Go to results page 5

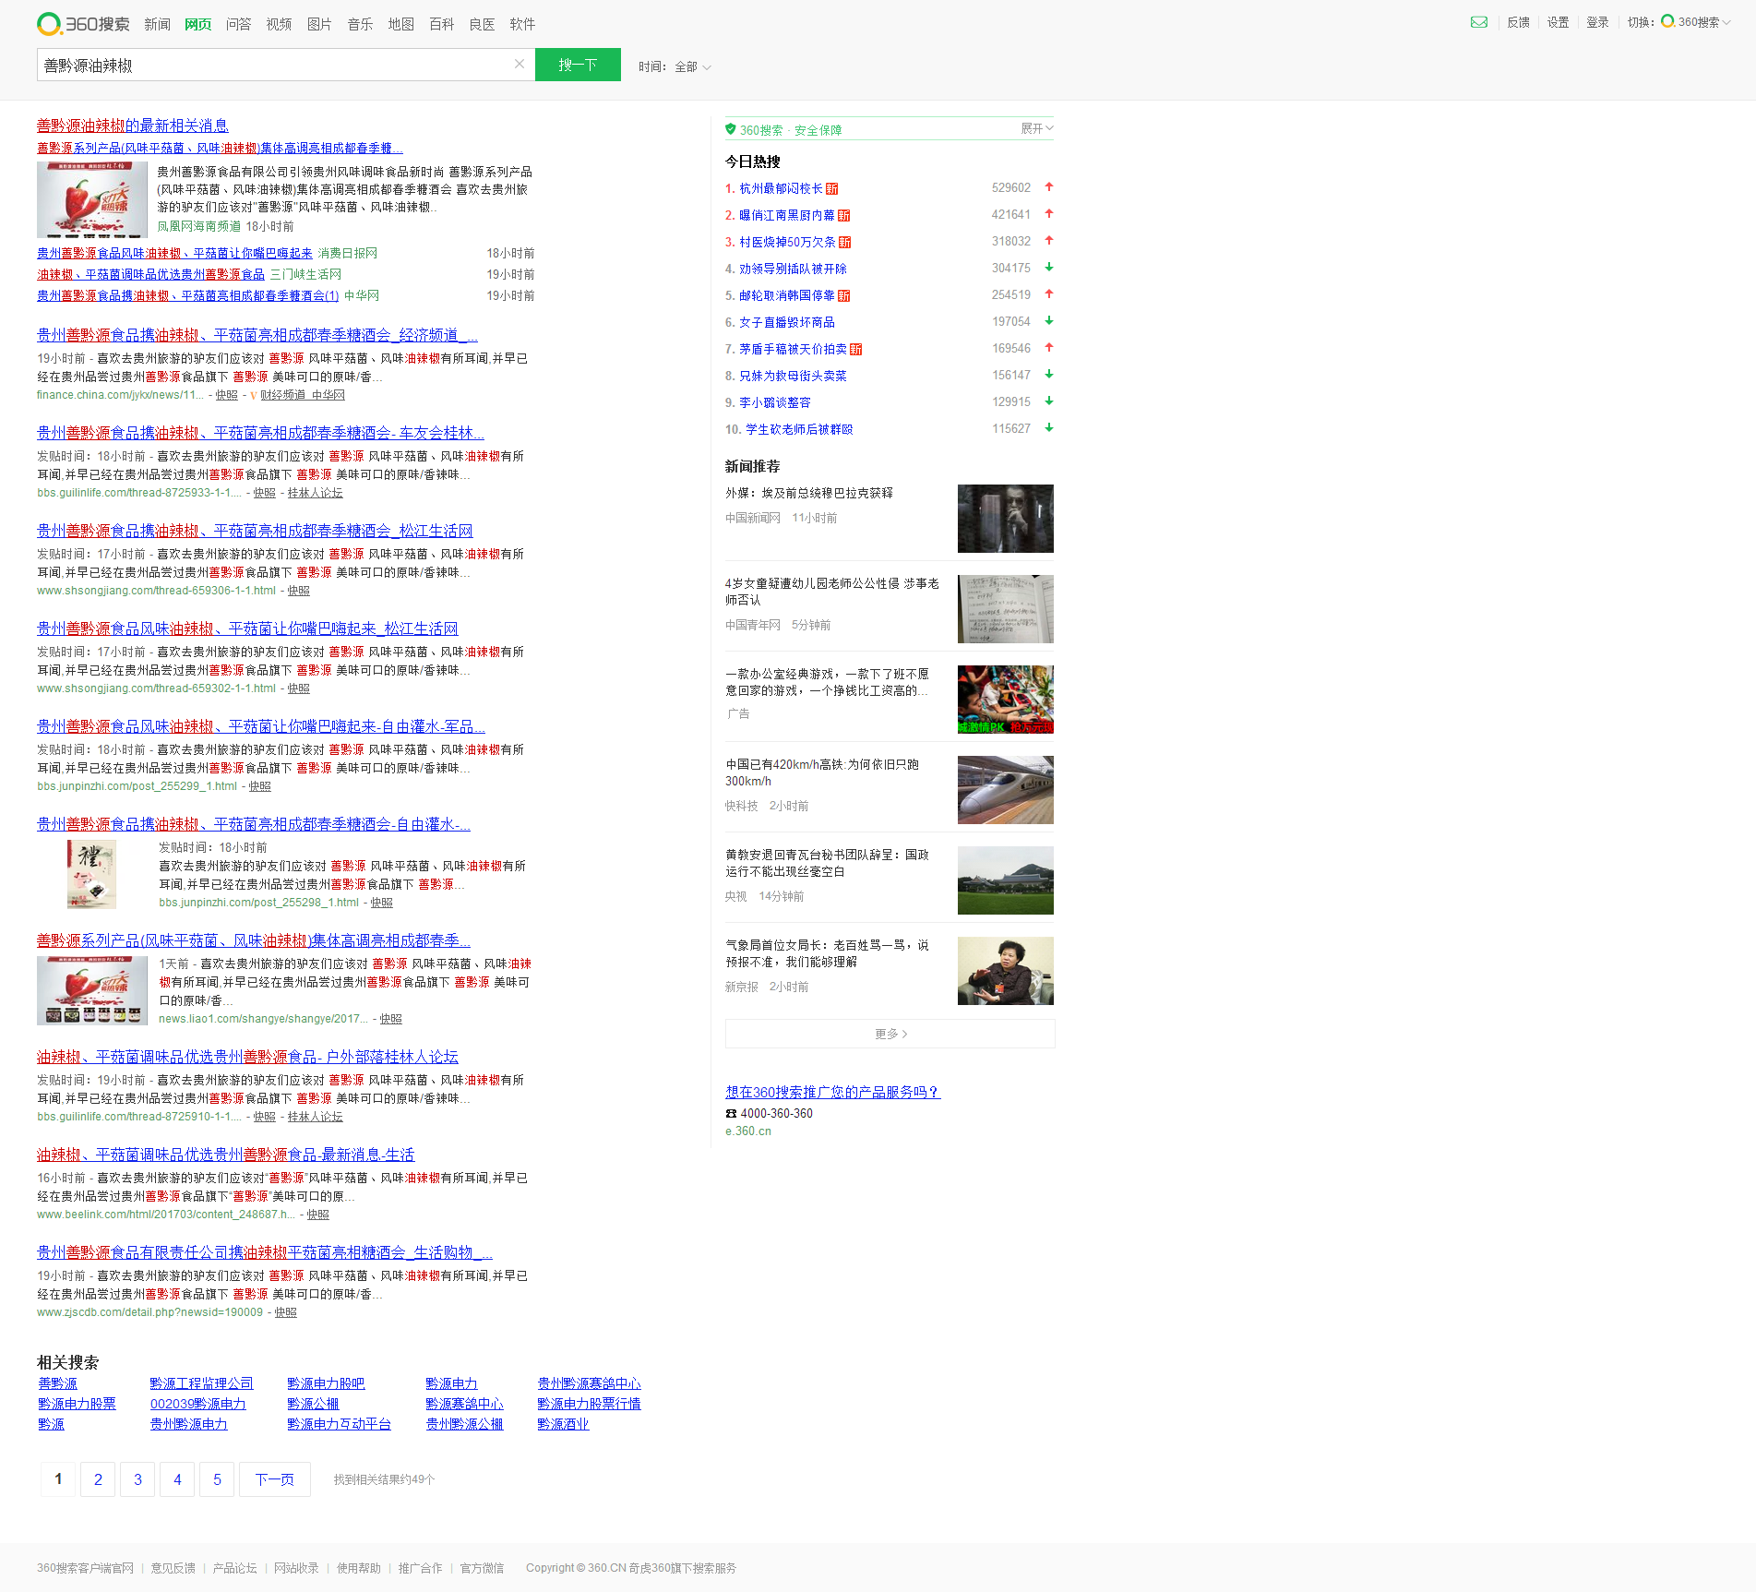[217, 1479]
